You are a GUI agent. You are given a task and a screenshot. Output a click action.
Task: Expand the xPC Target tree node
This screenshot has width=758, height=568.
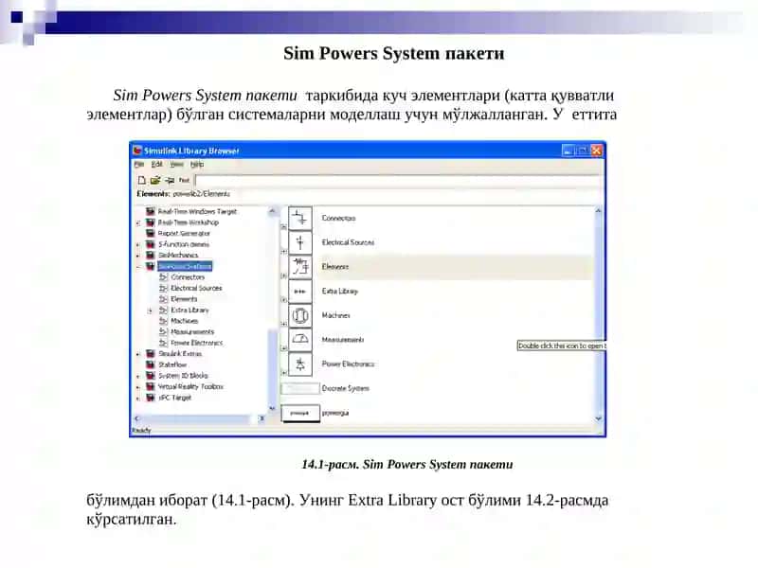[138, 398]
